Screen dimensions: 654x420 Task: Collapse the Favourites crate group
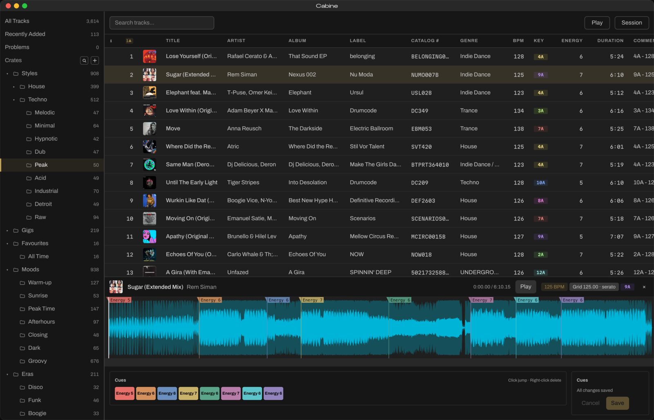tap(7, 244)
